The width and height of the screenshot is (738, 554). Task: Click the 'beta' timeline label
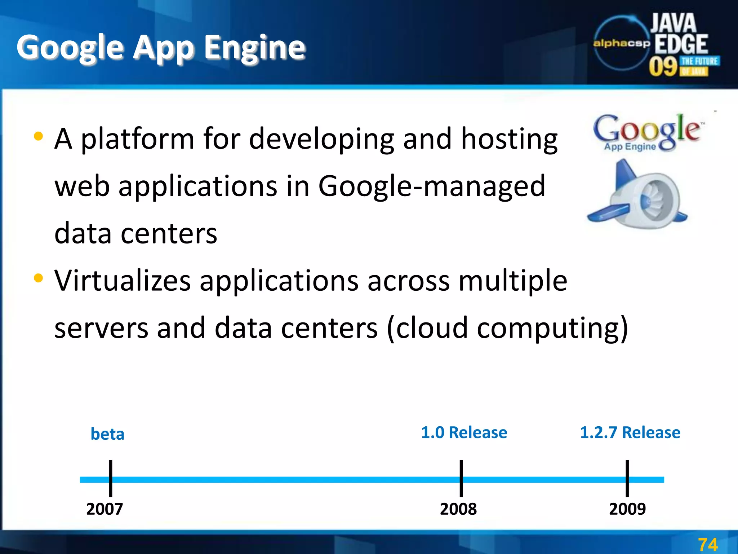(x=107, y=434)
